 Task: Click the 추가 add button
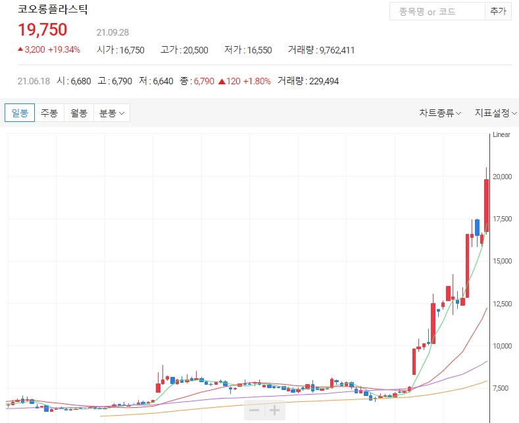click(x=498, y=11)
